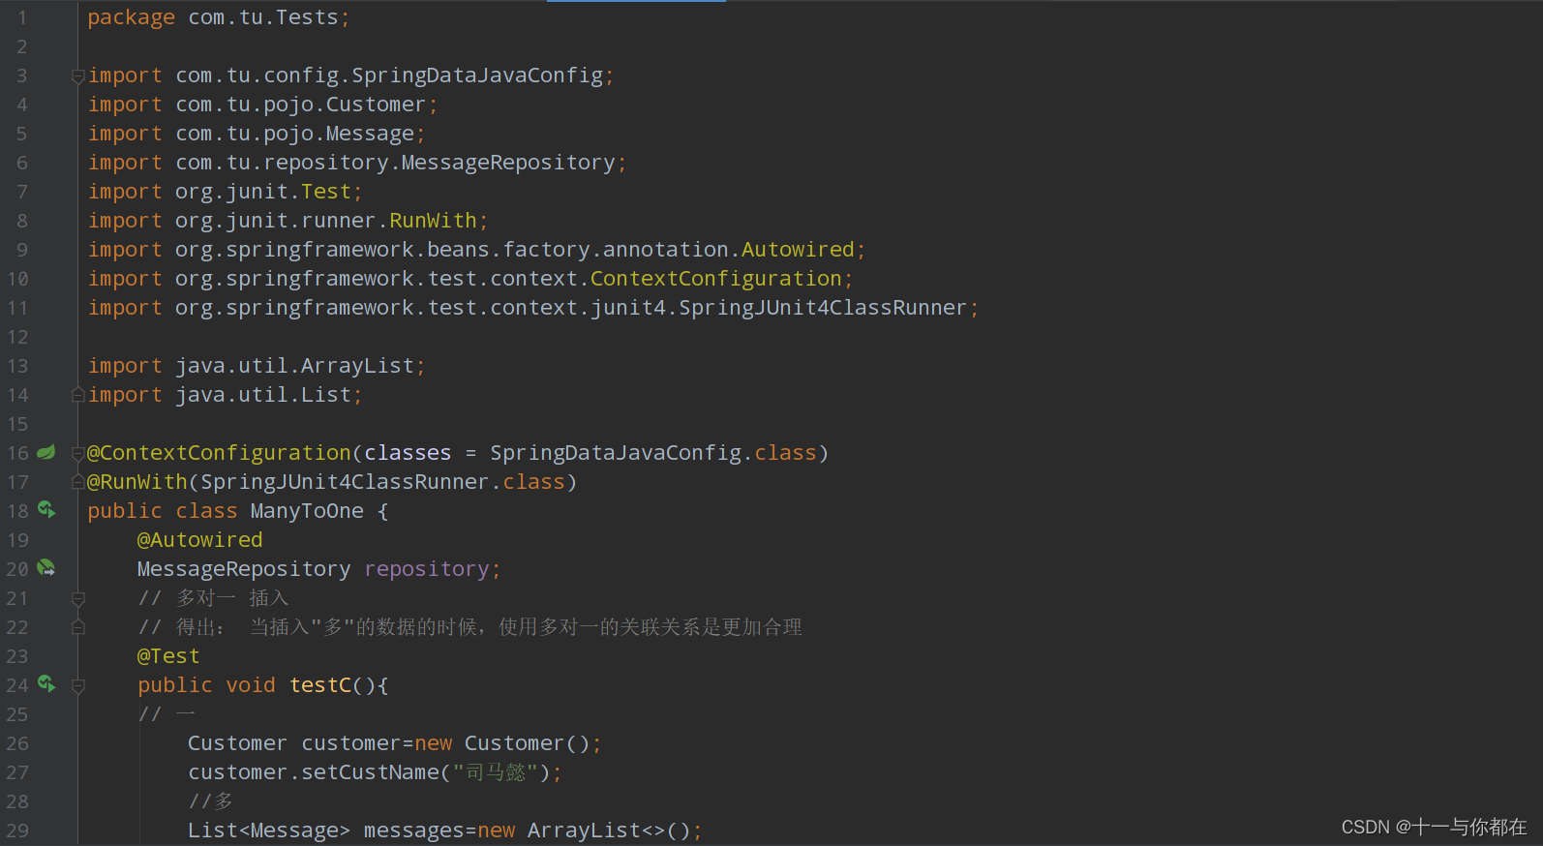Click the SpringJUnit4ClassRunner import on line 11
This screenshot has height=846, width=1543.
click(x=823, y=308)
